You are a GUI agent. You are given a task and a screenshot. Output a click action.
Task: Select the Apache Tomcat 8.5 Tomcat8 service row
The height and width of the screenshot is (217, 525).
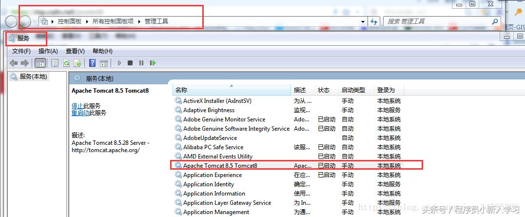click(x=289, y=165)
